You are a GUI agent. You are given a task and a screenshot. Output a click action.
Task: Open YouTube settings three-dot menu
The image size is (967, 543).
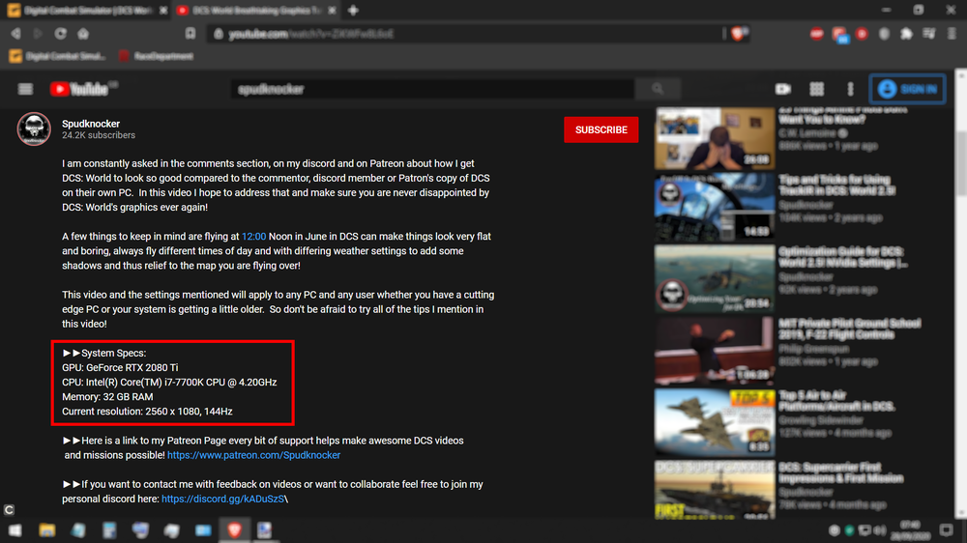point(850,89)
